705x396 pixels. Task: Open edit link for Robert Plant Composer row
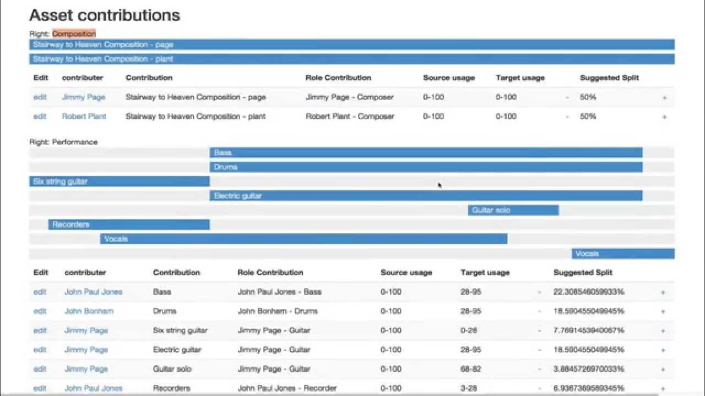pos(40,116)
